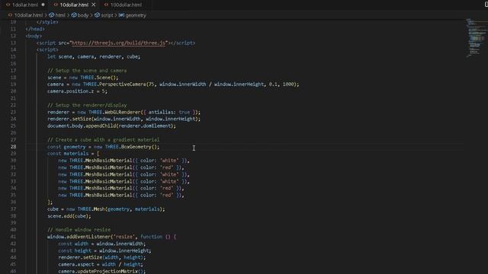The width and height of the screenshot is (488, 274).
Task: Click the 'red' color string on line 31
Action: (167, 167)
